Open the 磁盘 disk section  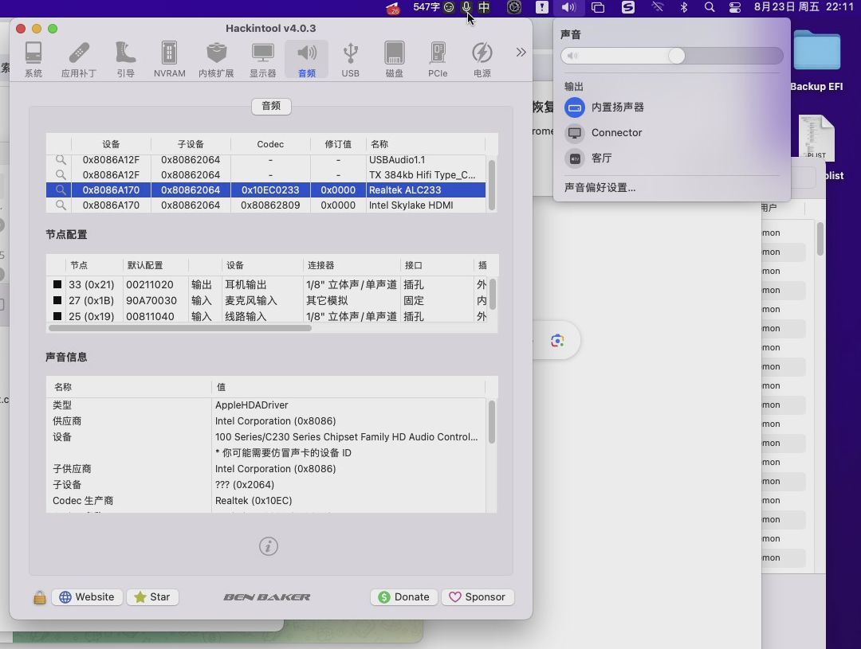click(x=395, y=59)
